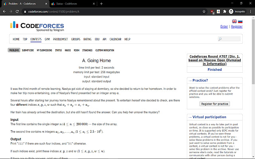The height and width of the screenshot is (159, 255).
Task: Click the site search field
Action: click(x=229, y=39)
